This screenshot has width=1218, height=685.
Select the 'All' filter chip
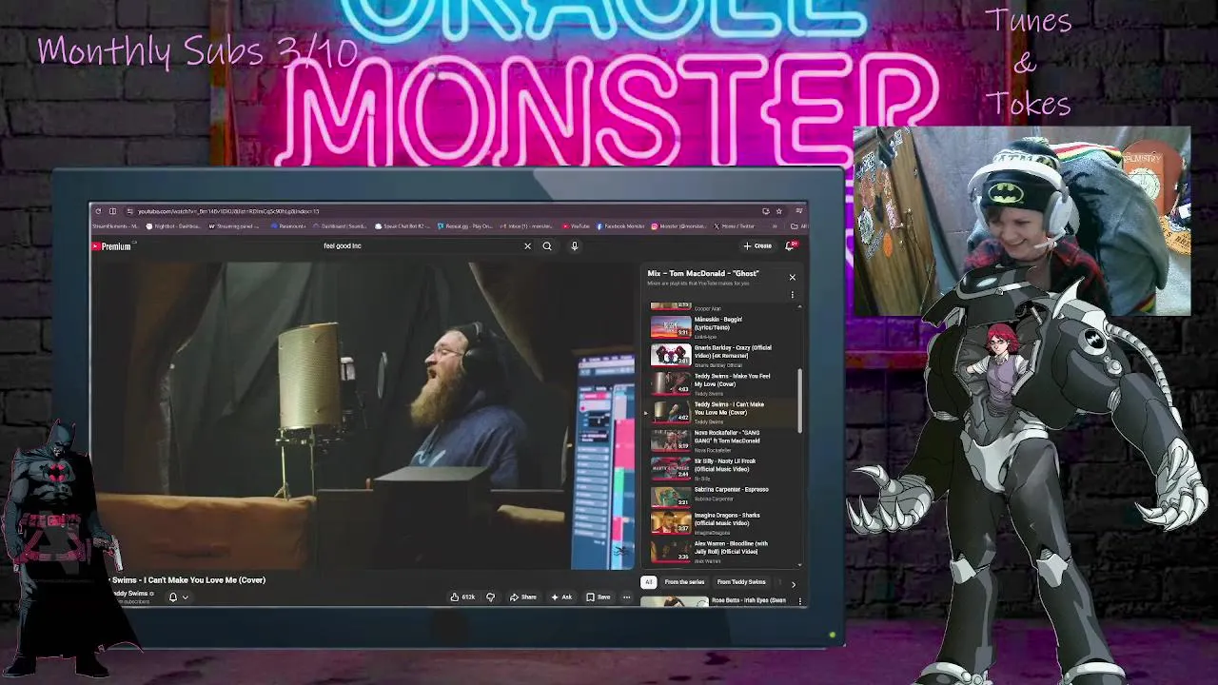coord(649,582)
